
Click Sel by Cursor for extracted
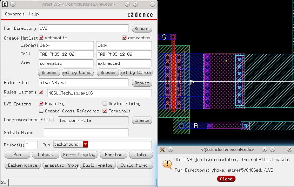136,72
